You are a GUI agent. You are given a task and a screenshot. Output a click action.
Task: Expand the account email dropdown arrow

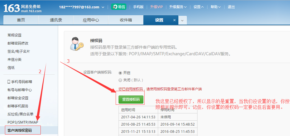pyautogui.click(x=103, y=7)
